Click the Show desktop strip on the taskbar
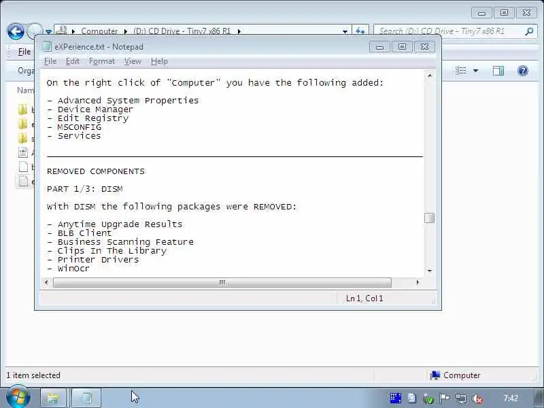Screen dimensions: 544x408 click(539, 398)
